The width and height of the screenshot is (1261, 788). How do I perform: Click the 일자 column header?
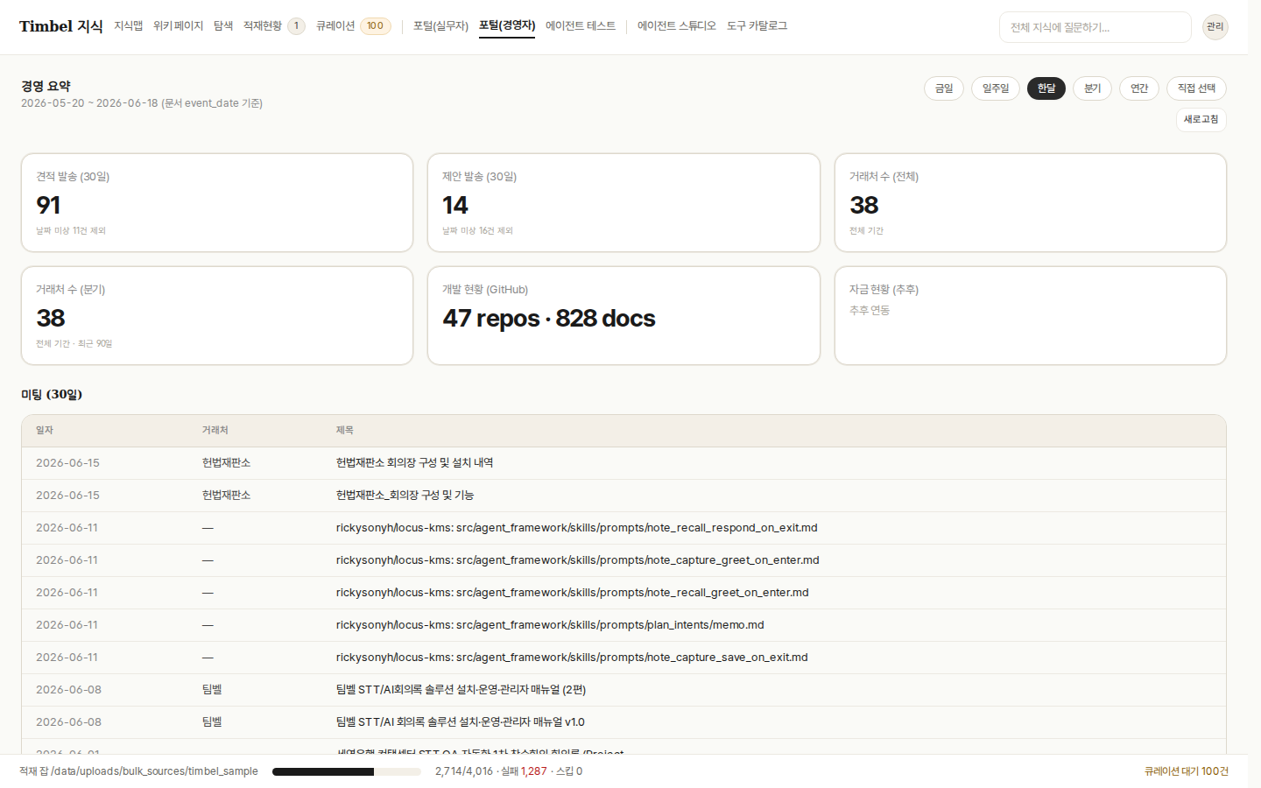(x=45, y=431)
